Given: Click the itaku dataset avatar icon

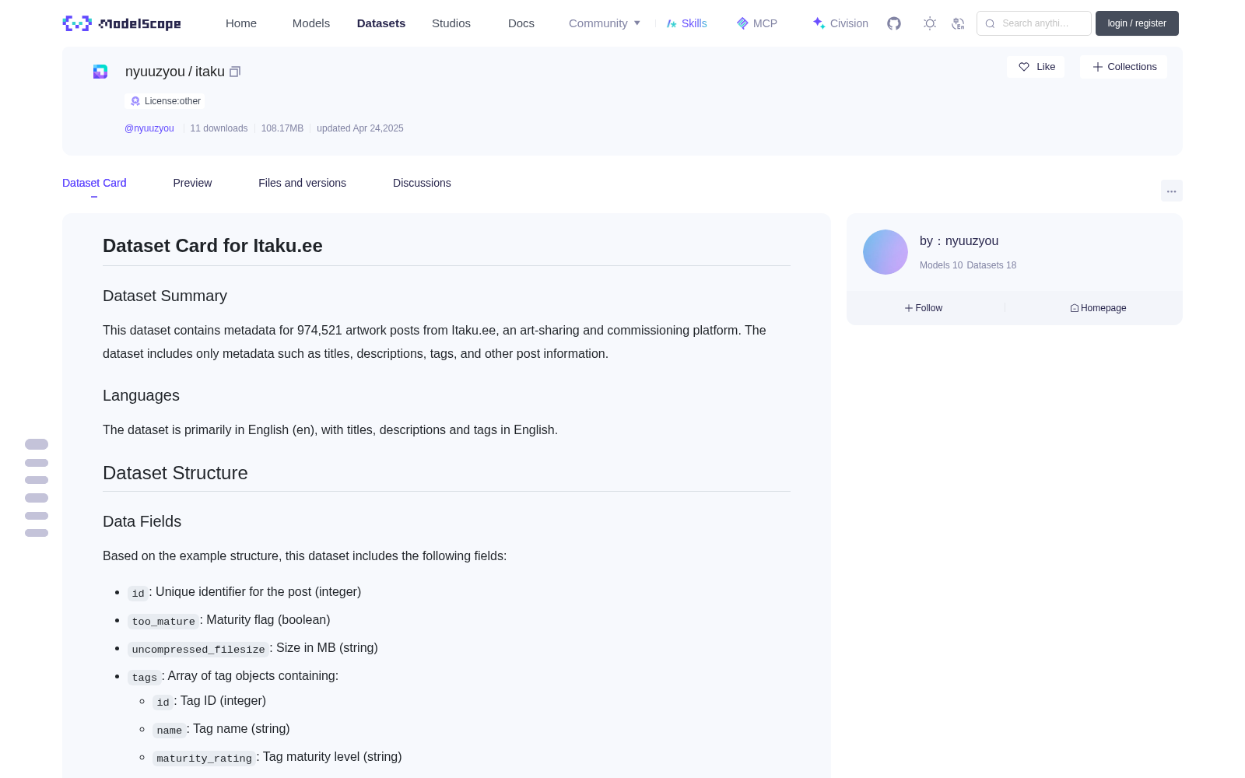Looking at the screenshot, I should coord(100,72).
